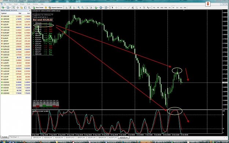Open the File menu

pos(5,4)
